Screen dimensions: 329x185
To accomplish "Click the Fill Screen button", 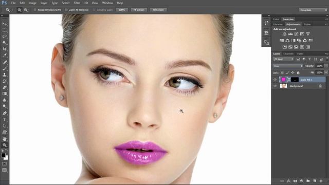I will tap(158, 10).
